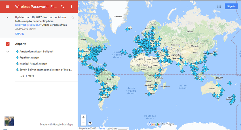
Task: Select Simón Bolívar International Airport entry
Action: pyautogui.click(x=46, y=70)
